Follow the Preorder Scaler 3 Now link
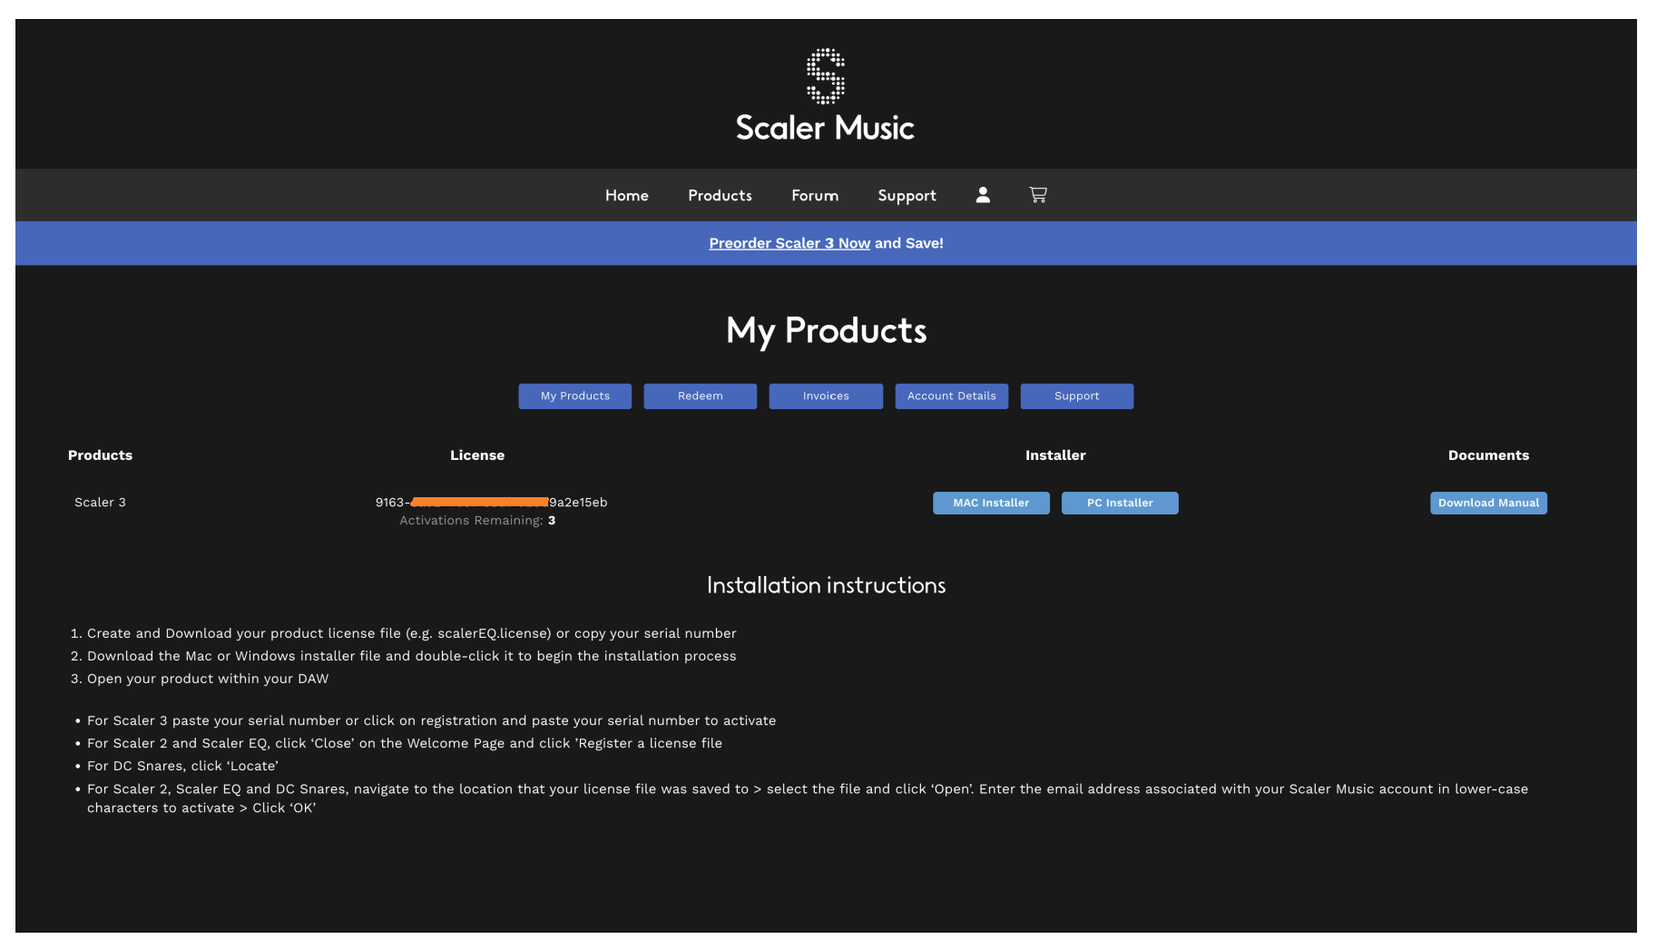The width and height of the screenshot is (1657, 949). 789,243
